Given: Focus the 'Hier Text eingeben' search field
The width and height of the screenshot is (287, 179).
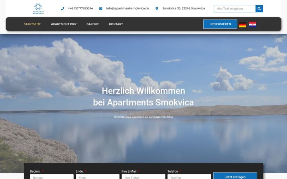Looking at the screenshot, I should click(235, 9).
